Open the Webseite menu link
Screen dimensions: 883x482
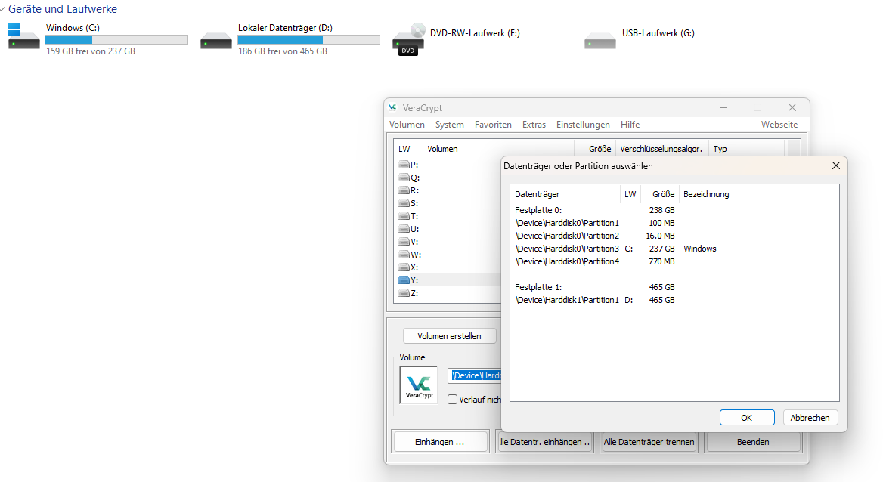(x=779, y=125)
